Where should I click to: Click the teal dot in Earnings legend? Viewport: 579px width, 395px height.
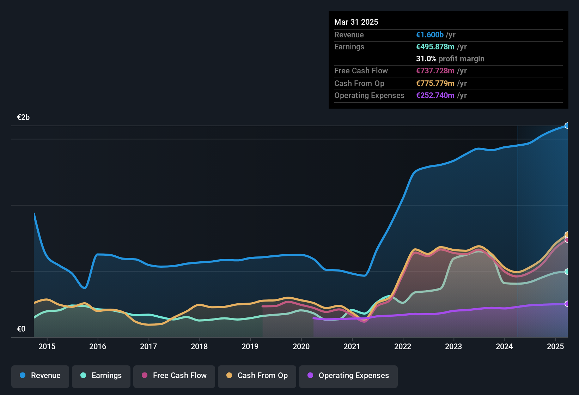(x=83, y=375)
